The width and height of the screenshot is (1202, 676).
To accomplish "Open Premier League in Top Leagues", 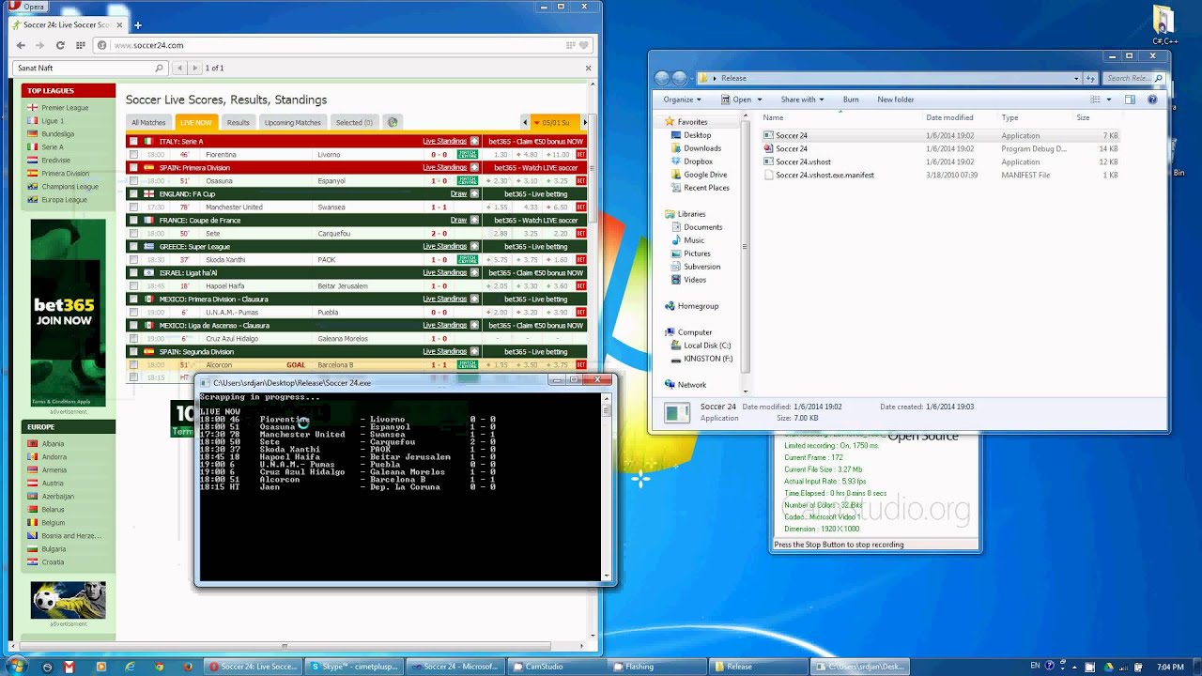I will point(65,108).
